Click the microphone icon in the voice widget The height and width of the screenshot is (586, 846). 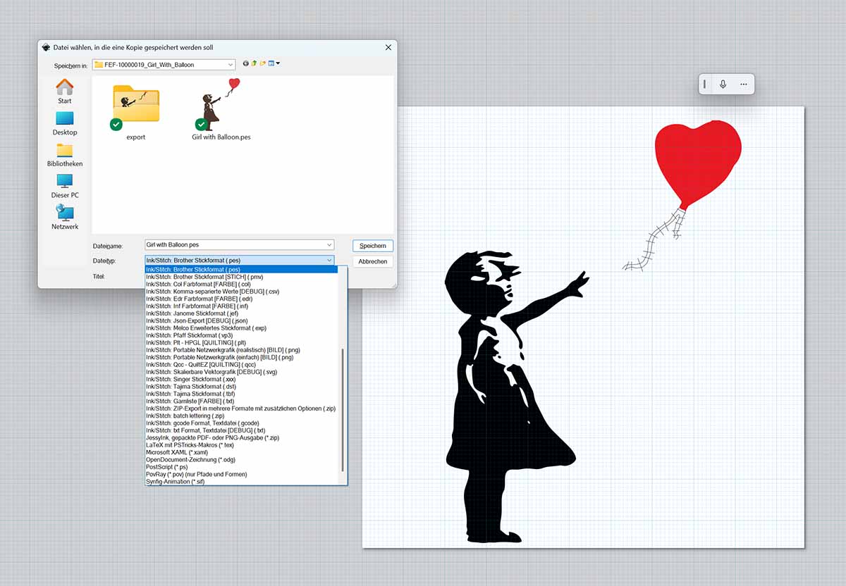tap(723, 84)
